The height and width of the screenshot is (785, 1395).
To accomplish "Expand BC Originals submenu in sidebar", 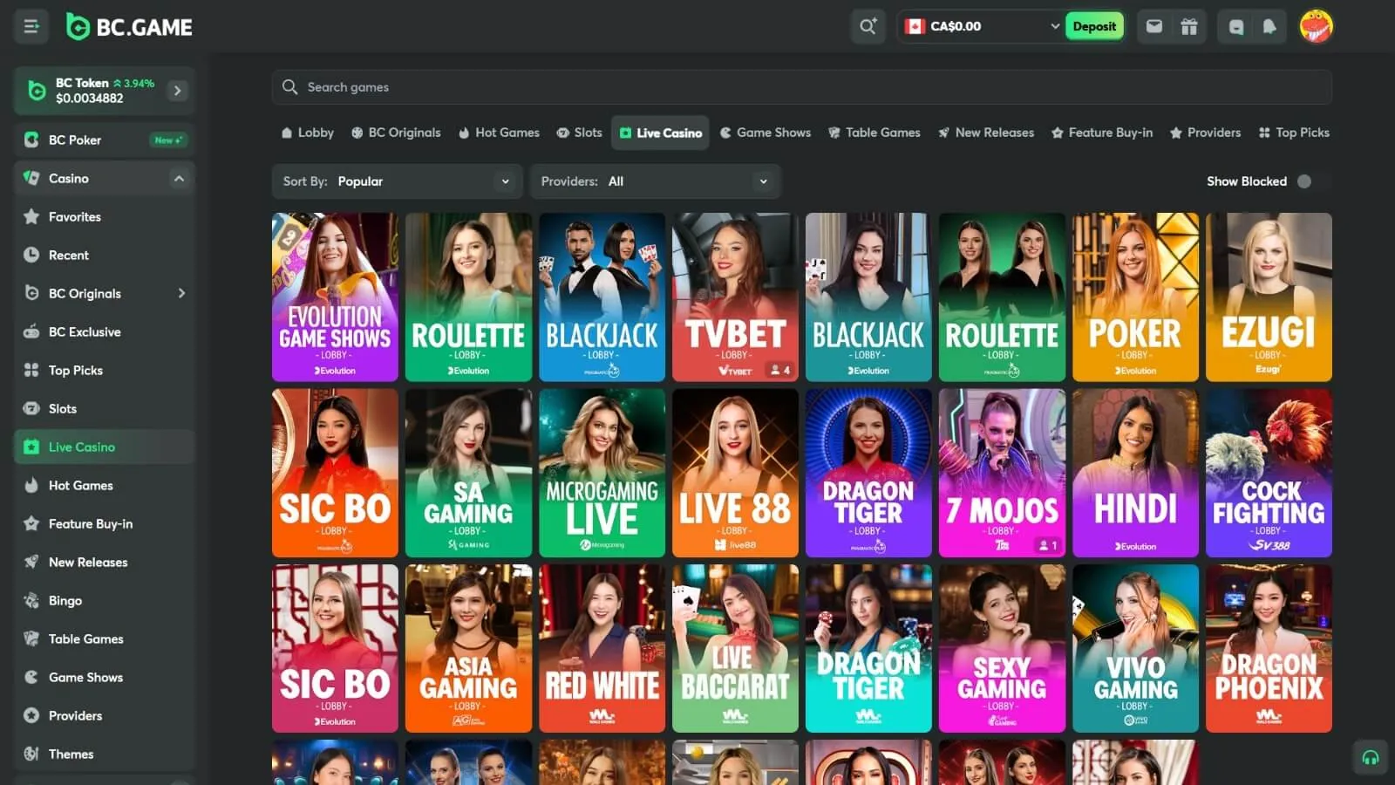I will coord(181,293).
